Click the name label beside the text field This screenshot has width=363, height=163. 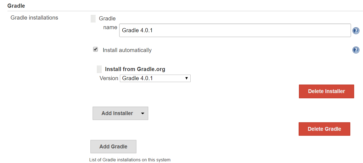pos(110,28)
